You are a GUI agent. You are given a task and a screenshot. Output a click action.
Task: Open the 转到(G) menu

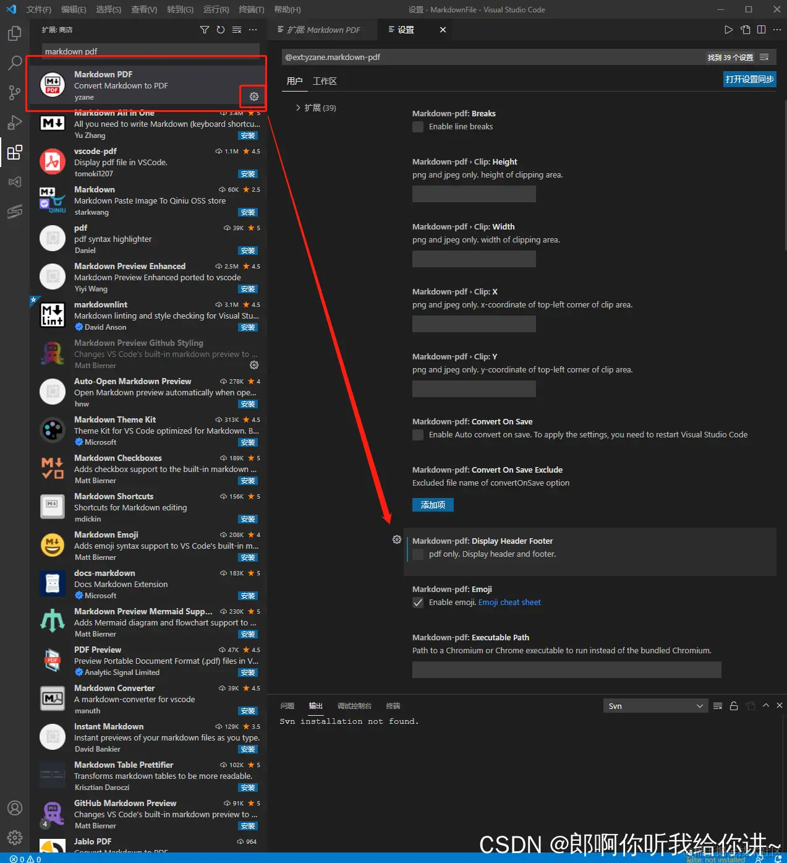click(x=180, y=9)
